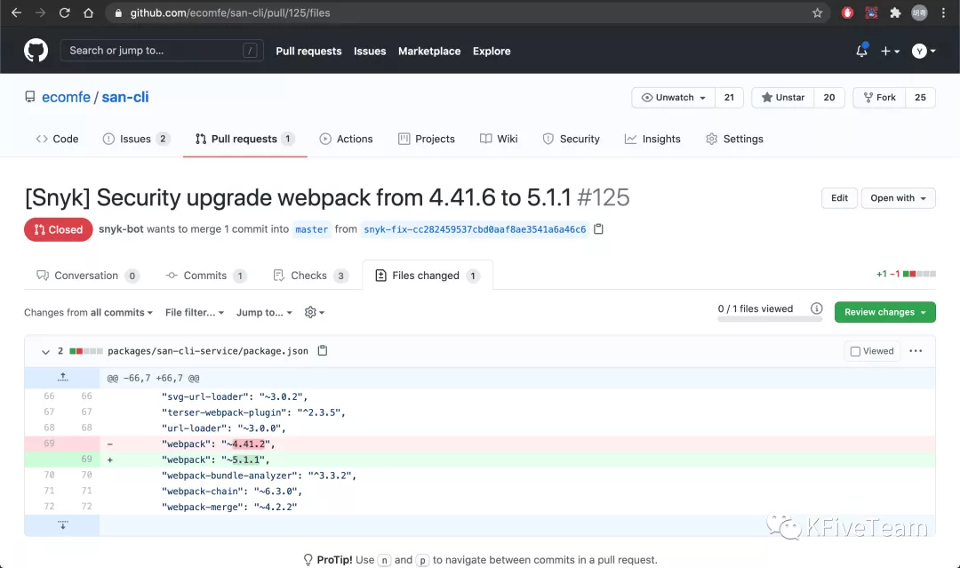960x568 pixels.
Task: Bookmark this page with the star icon
Action: [818, 12]
